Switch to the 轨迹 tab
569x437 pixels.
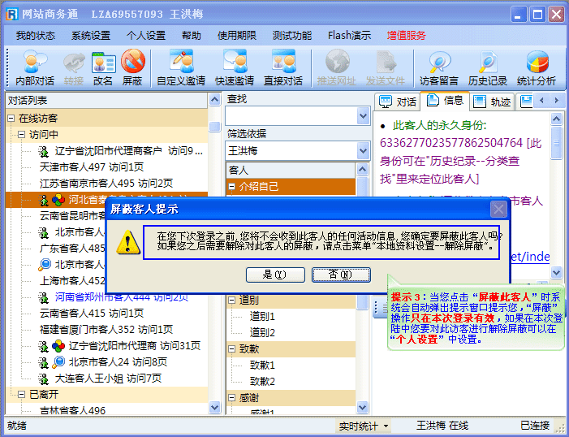[x=494, y=102]
